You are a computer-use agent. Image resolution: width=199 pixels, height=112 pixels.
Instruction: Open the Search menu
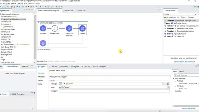[14, 4]
